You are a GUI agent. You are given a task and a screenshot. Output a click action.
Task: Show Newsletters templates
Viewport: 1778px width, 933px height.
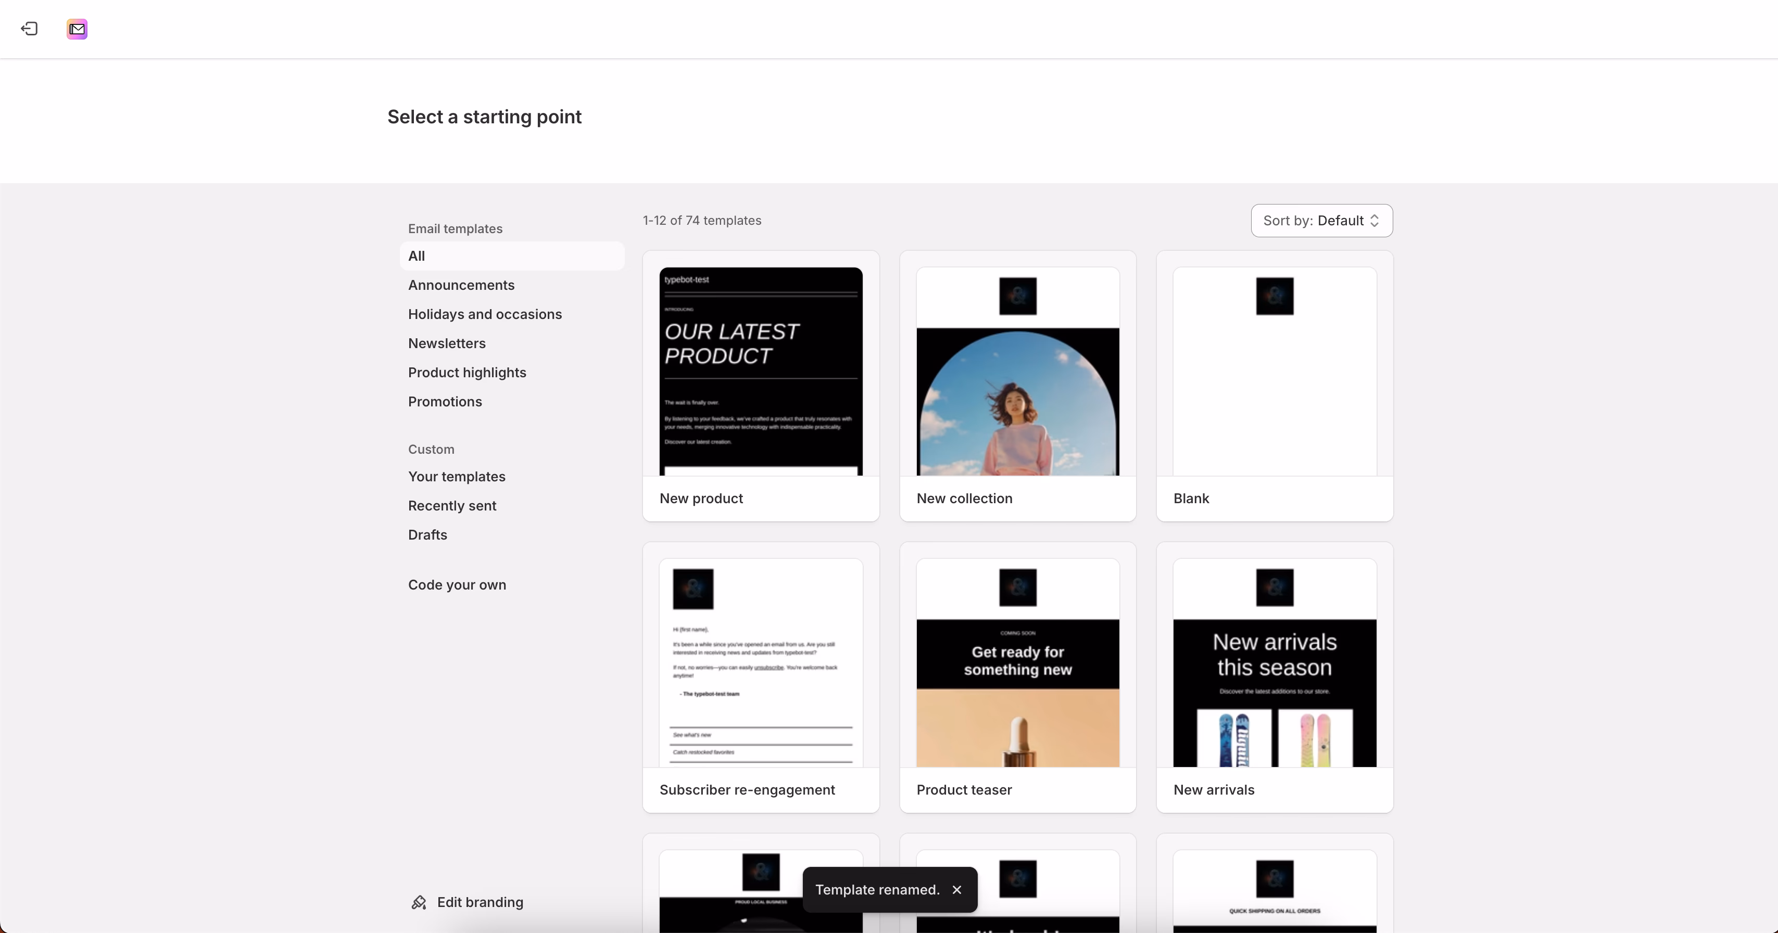[447, 343]
